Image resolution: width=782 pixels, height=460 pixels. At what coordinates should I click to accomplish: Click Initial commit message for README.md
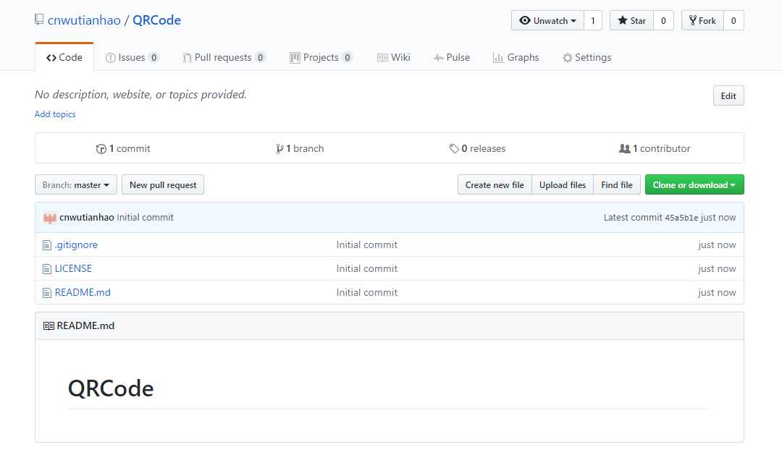367,292
